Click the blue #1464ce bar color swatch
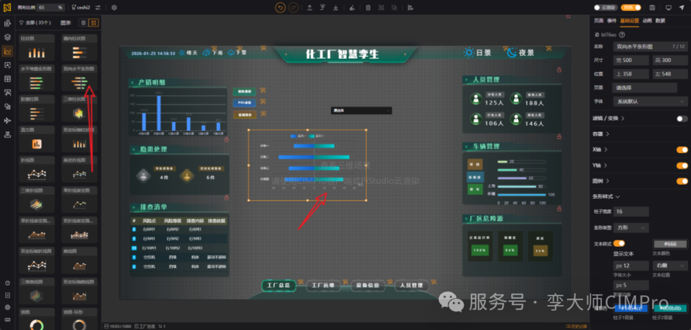 coord(631,308)
